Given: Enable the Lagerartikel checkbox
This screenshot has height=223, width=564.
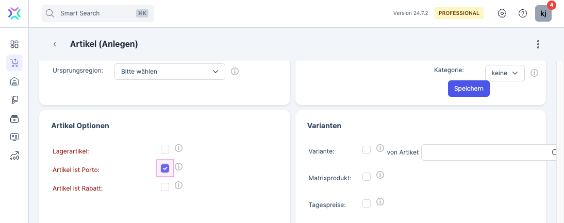Looking at the screenshot, I should (x=165, y=150).
